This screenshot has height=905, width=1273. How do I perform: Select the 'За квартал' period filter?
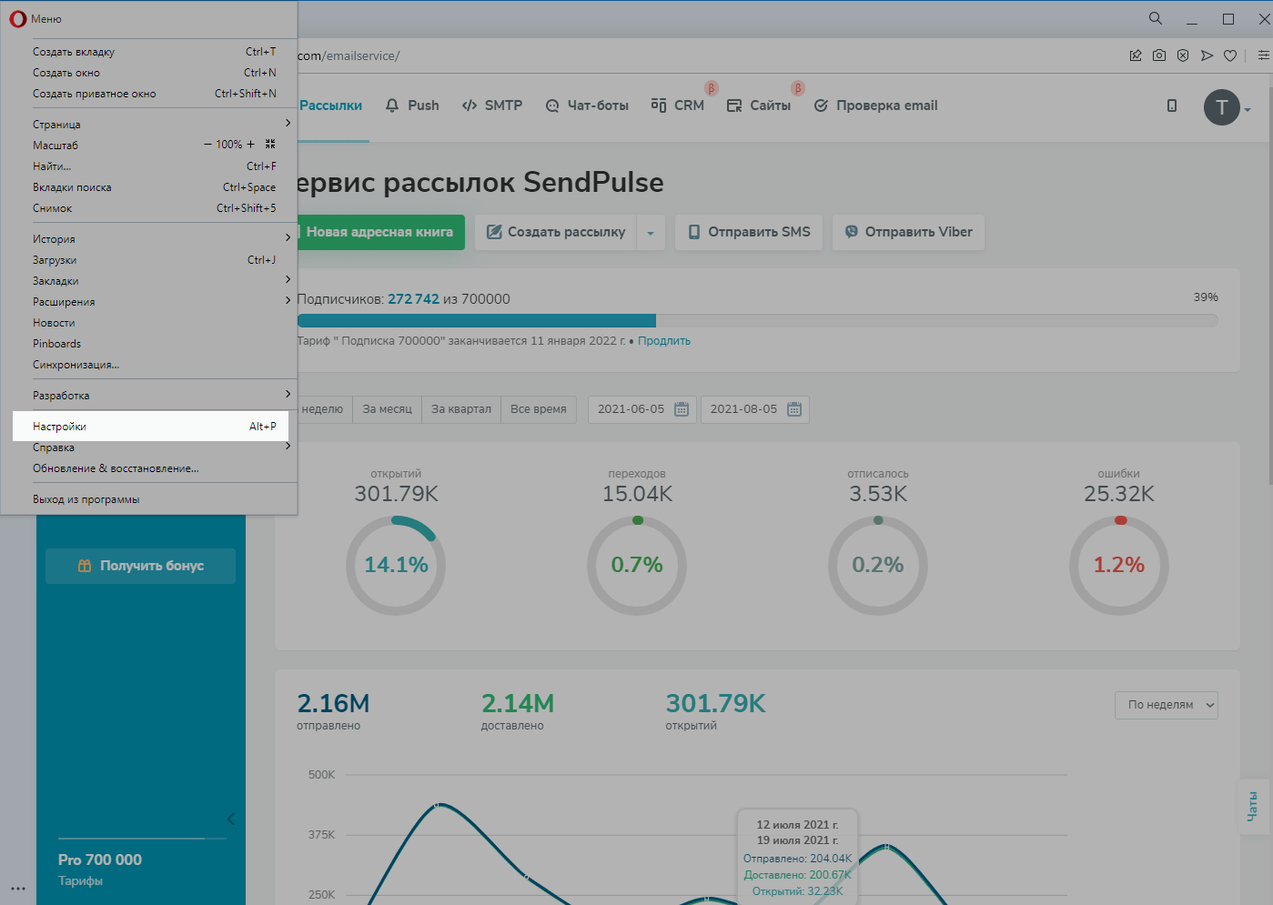click(460, 409)
